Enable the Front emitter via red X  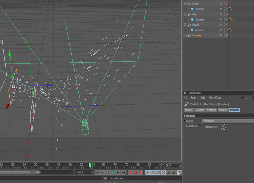point(227,4)
